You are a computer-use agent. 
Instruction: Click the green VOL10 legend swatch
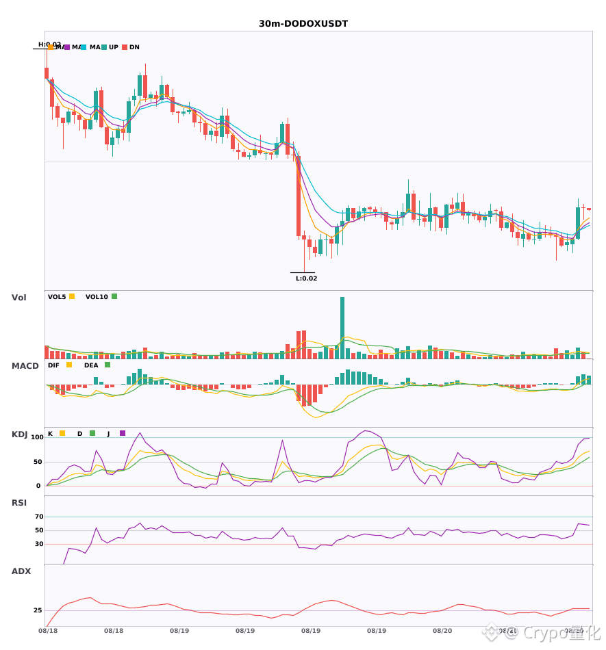[x=114, y=296]
